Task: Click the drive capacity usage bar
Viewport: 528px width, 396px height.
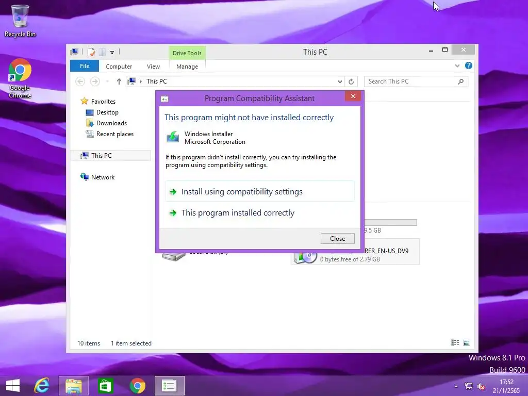Action: point(391,223)
